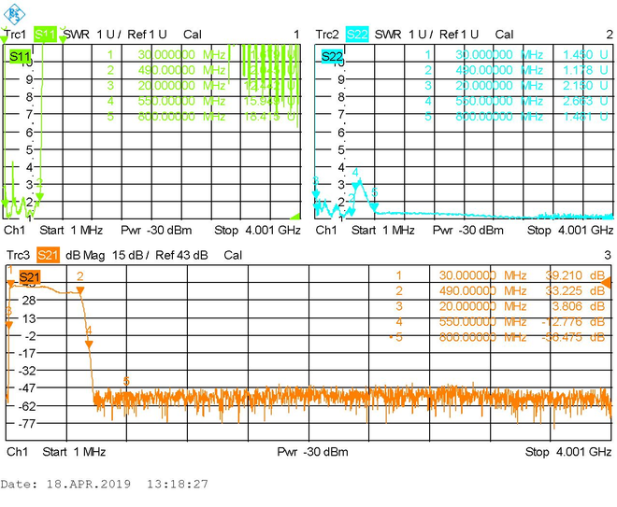Screen dimensions: 617x507
Task: Click the Ref 1 U value of Trc2
Action: pos(459,35)
